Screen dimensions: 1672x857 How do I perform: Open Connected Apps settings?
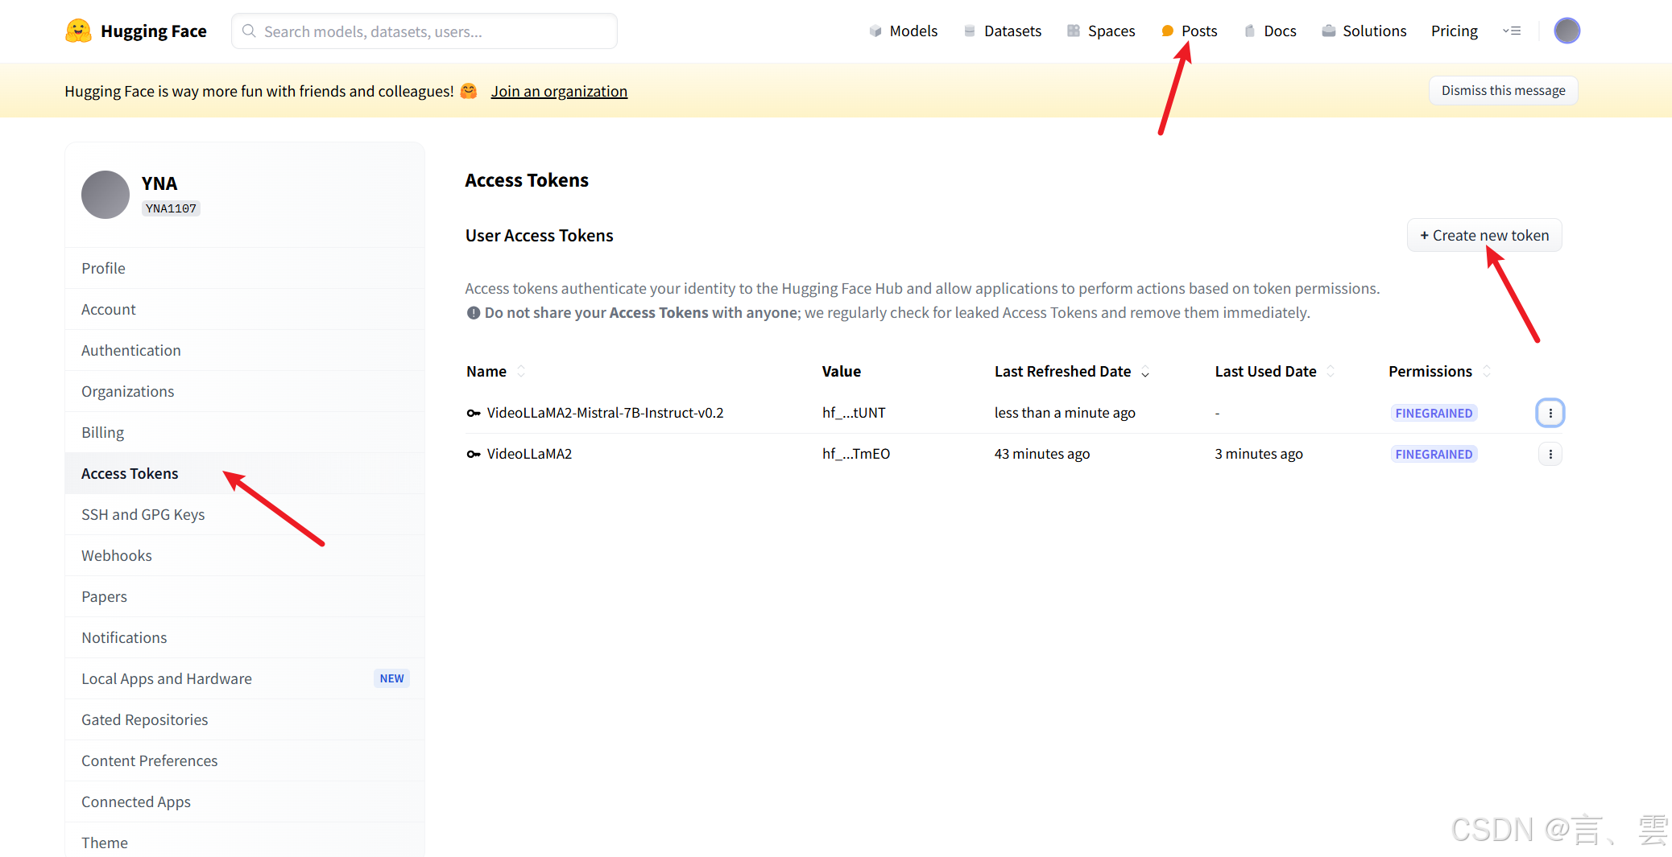click(245, 801)
